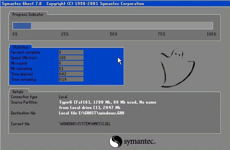This screenshot has height=150, width=230.
Task: Click the Details panel heading
Action: click(18, 92)
